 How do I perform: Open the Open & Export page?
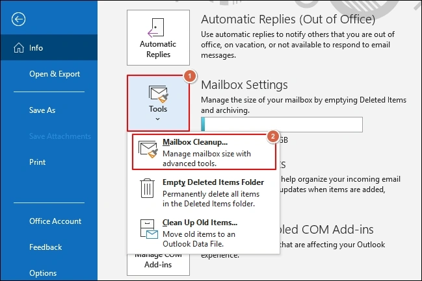(x=55, y=74)
